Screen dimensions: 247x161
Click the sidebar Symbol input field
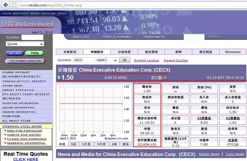point(32,37)
